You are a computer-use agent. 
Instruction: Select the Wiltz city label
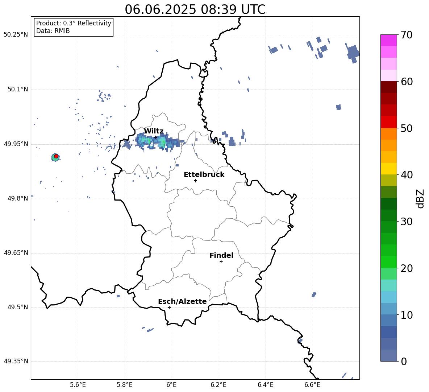154,131
